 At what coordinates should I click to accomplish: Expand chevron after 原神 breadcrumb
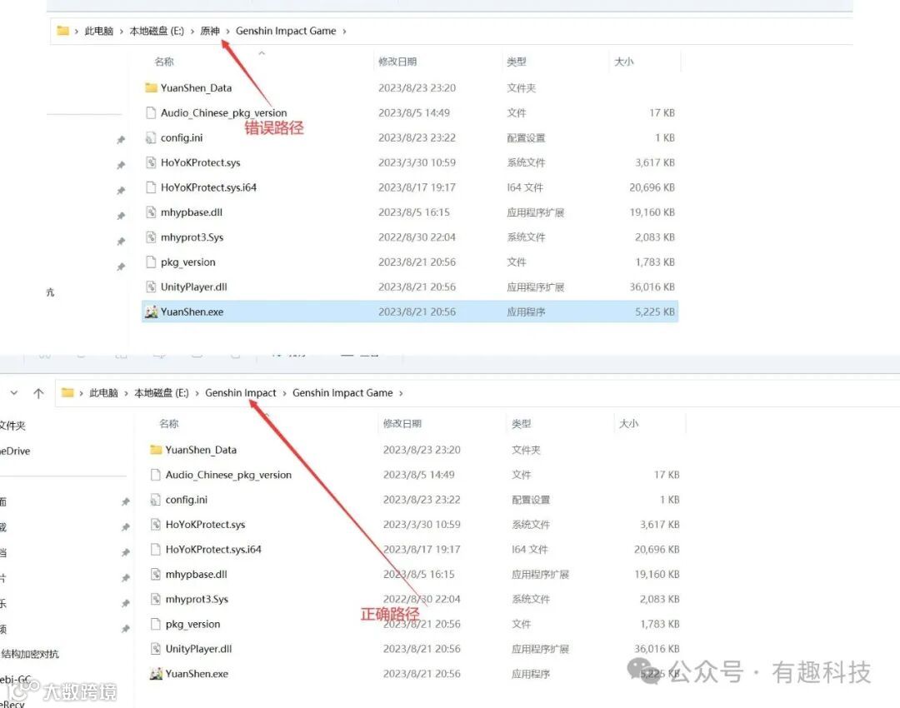coord(227,31)
